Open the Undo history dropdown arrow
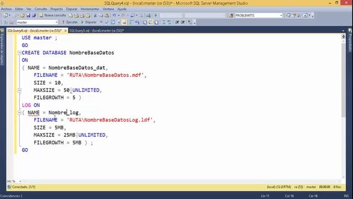353x199 pixels. click(119, 15)
